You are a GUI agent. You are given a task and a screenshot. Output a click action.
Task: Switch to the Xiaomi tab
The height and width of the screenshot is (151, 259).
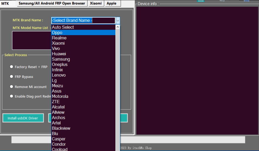(x=96, y=3)
